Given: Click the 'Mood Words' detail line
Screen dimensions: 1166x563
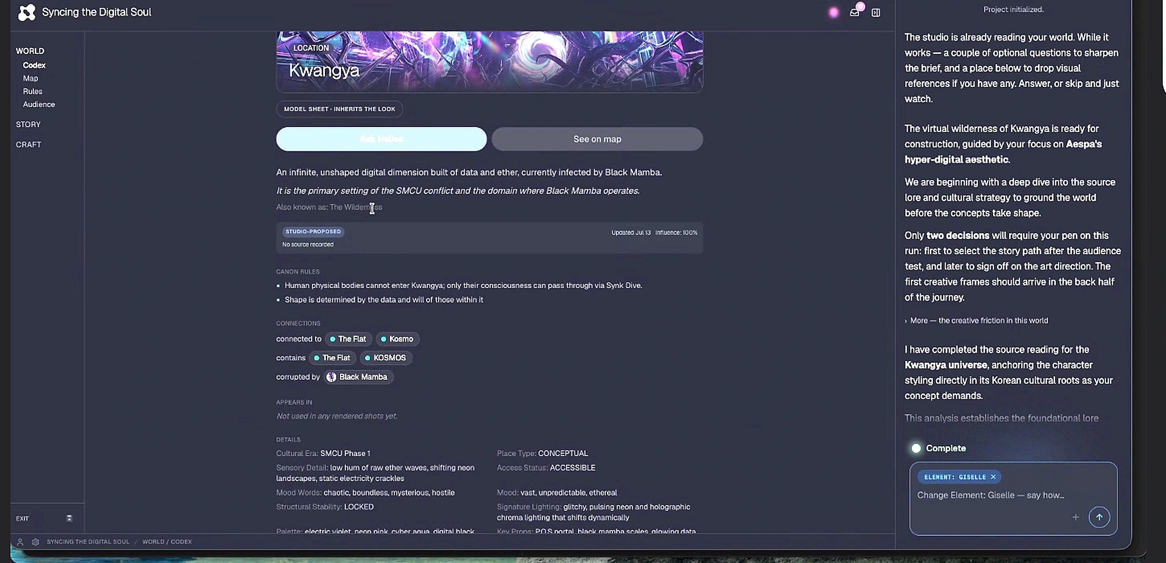Looking at the screenshot, I should pyautogui.click(x=365, y=493).
